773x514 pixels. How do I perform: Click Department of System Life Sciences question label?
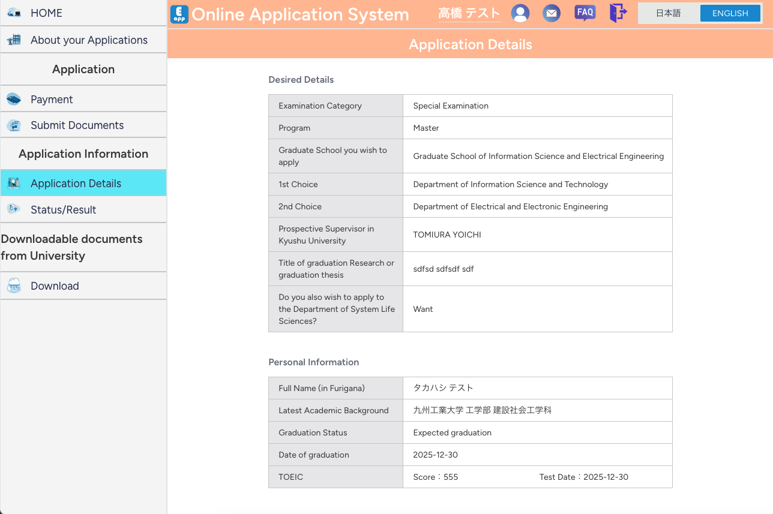[337, 309]
